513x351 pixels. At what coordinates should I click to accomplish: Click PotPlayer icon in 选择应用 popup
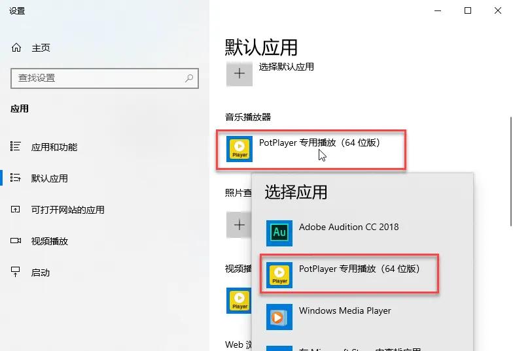pos(279,275)
